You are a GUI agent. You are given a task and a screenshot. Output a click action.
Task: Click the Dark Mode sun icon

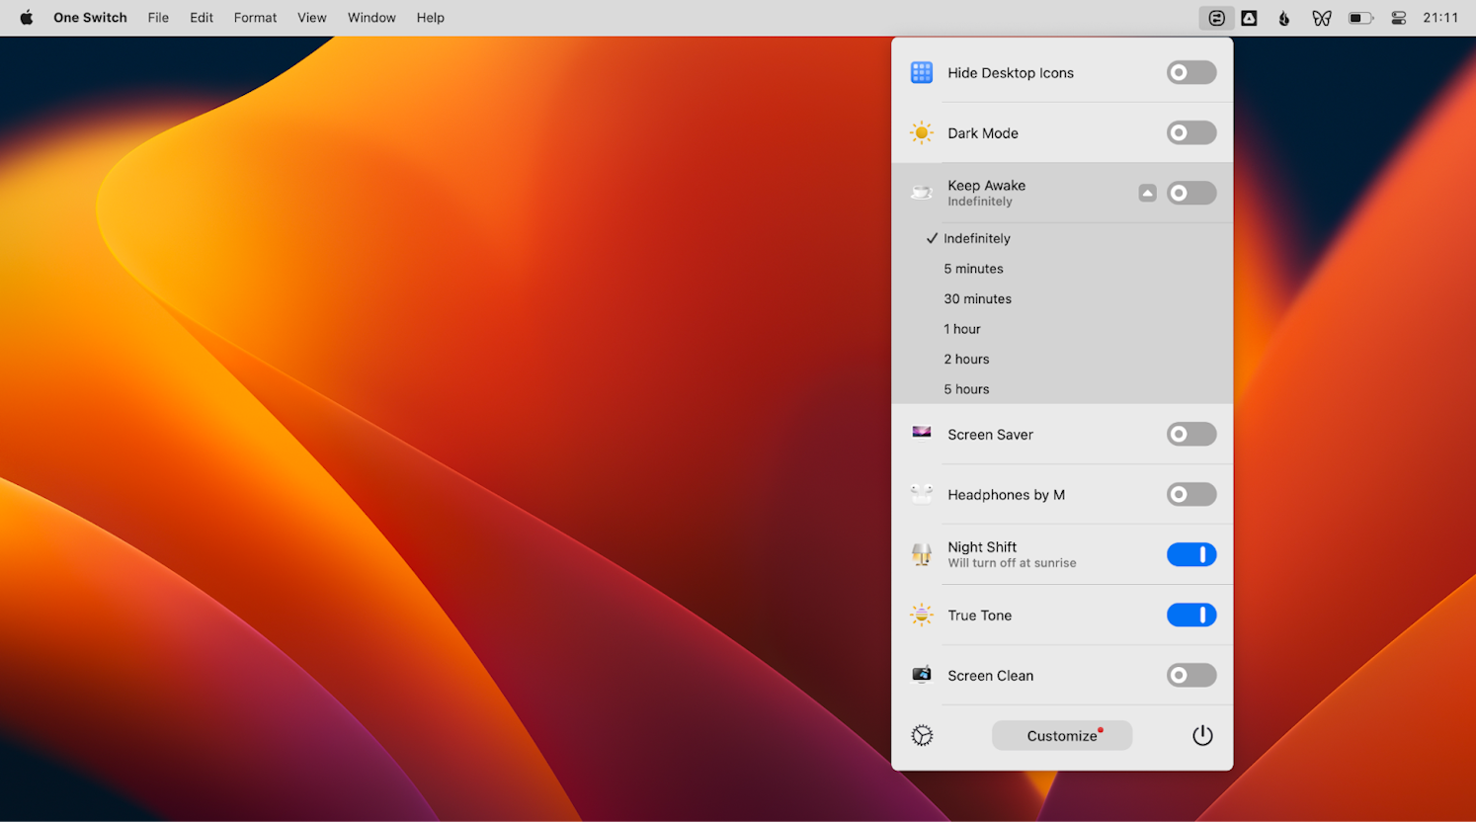click(921, 132)
